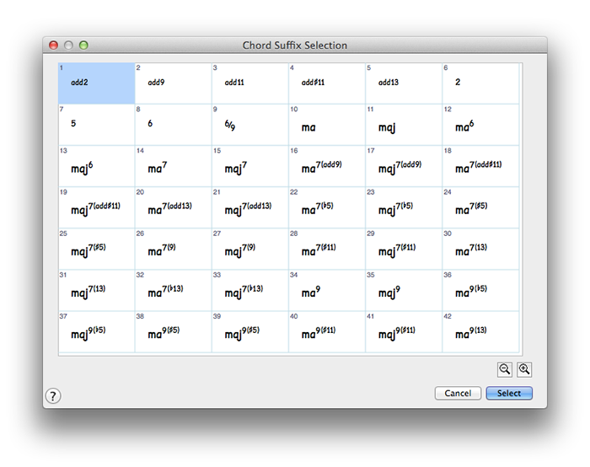Viewport: 590px width, 467px height.
Task: Pick the add13 suffix in cell 5
Action: 404,83
